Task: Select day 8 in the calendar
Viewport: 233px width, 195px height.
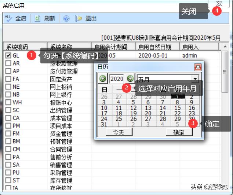Action: (x=178, y=102)
